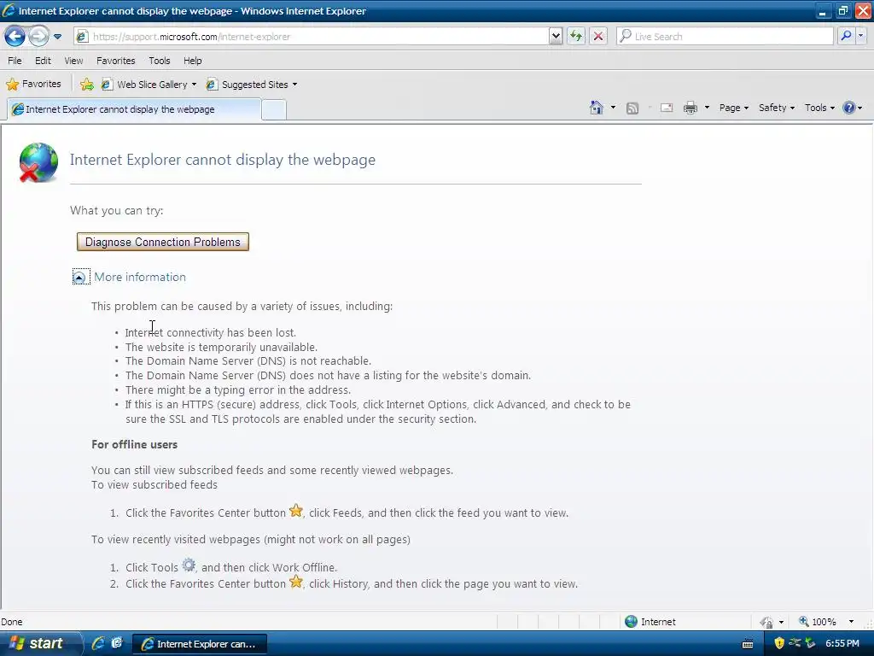Image resolution: width=874 pixels, height=656 pixels.
Task: Open the Help menu
Action: 193,61
